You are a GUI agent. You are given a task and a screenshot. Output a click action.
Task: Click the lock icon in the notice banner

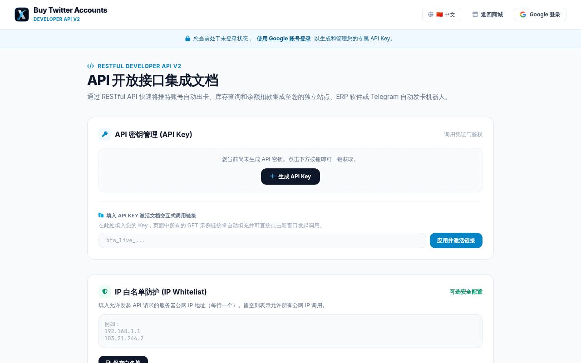188,39
